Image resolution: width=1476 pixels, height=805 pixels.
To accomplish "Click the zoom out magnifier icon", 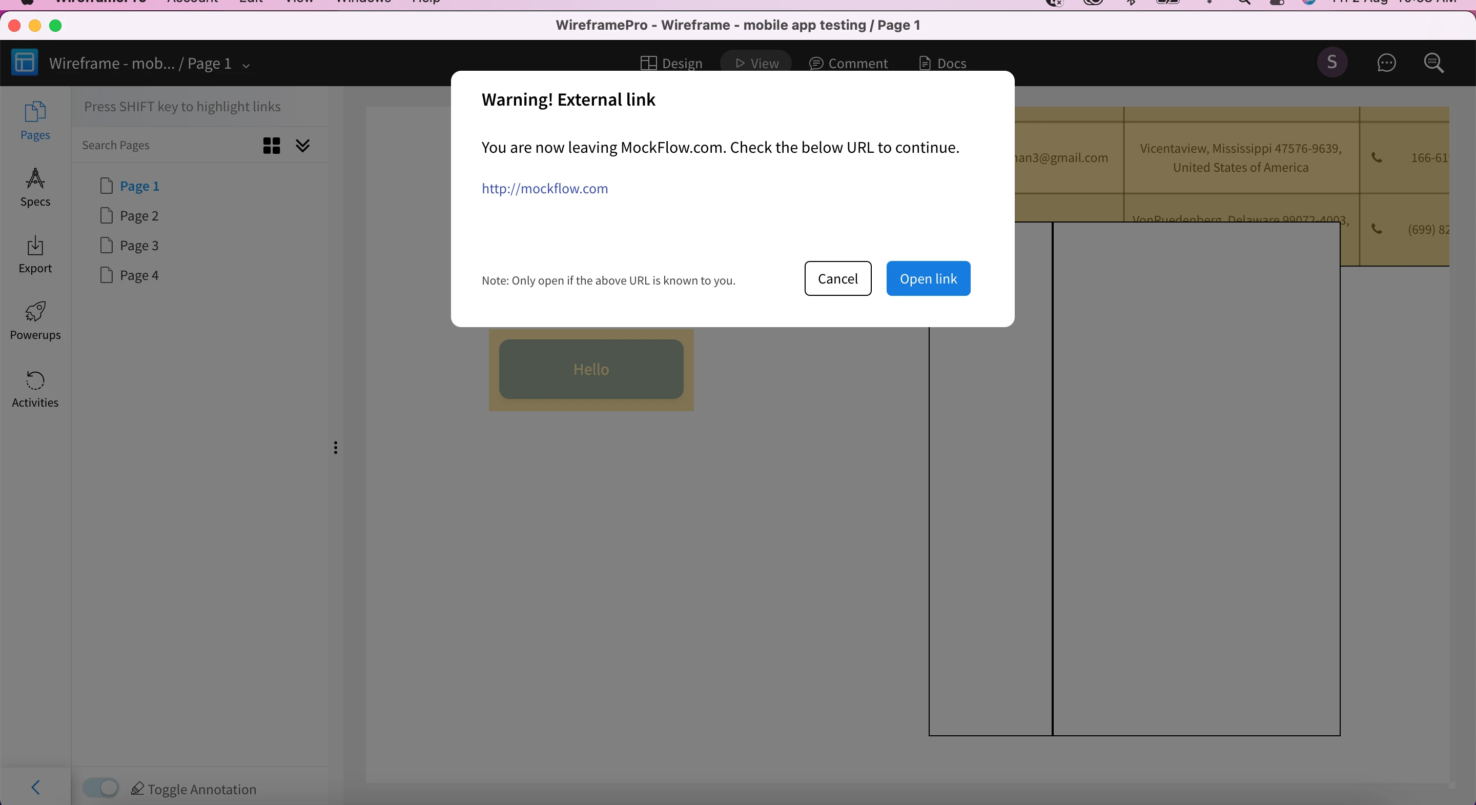I will pyautogui.click(x=1434, y=63).
